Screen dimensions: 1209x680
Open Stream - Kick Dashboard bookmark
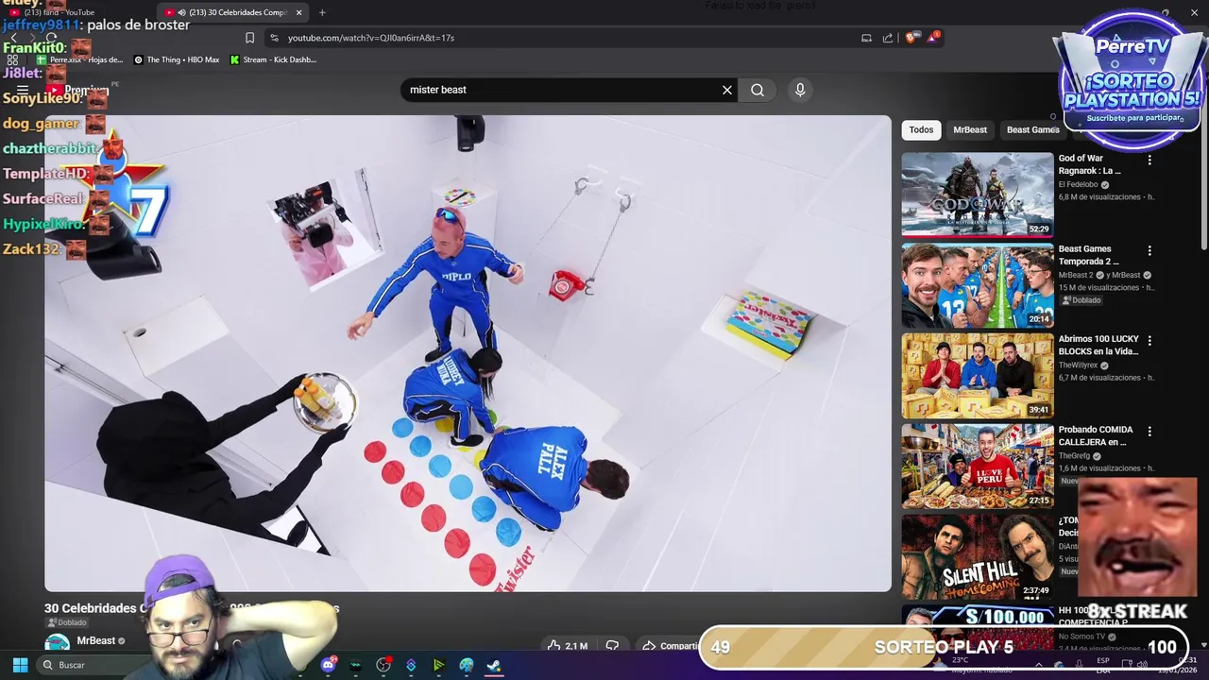(x=273, y=59)
